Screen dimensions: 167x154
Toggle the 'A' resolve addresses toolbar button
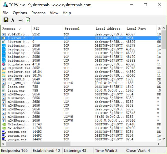13,20
